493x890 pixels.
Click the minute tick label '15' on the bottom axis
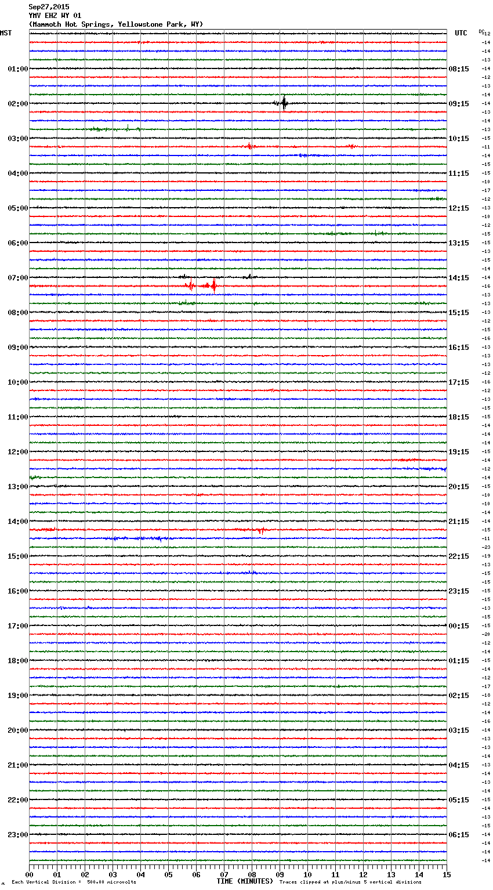[447, 874]
